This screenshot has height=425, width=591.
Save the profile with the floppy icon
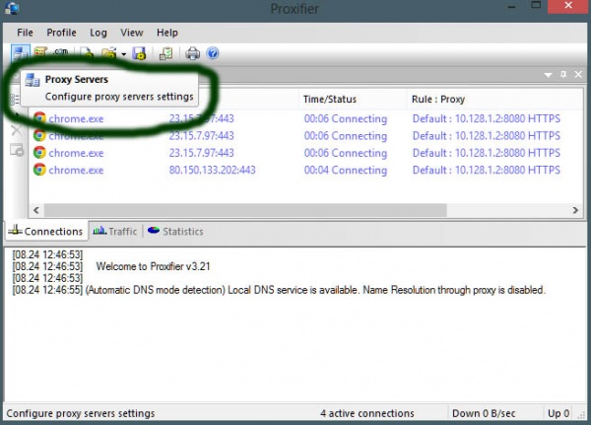[x=139, y=53]
